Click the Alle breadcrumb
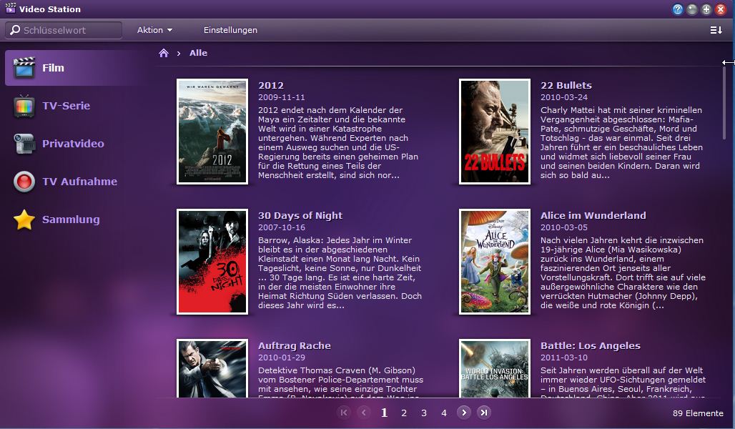The height and width of the screenshot is (429, 735). point(198,53)
